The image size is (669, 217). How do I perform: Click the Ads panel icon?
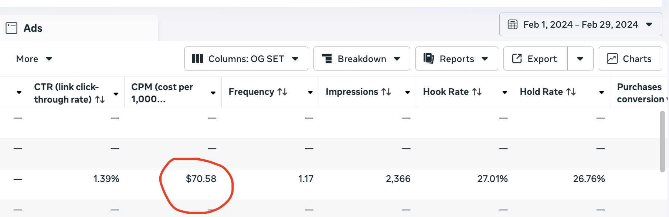11,28
